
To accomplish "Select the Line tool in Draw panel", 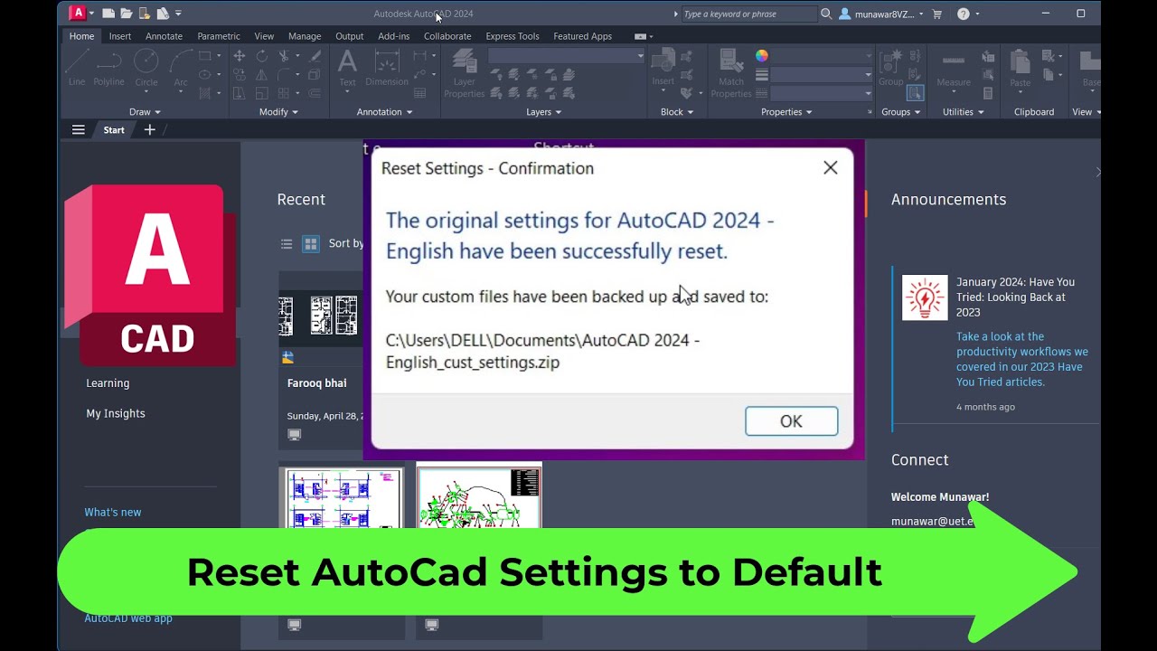I will (x=77, y=67).
